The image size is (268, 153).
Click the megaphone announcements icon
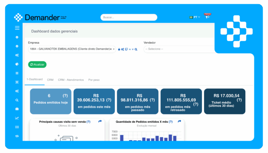(207, 17)
